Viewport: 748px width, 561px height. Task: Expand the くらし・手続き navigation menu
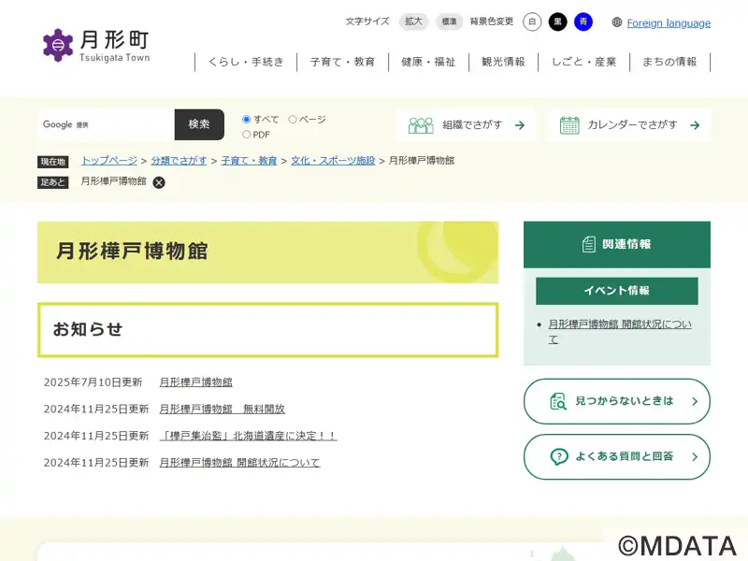point(246,62)
